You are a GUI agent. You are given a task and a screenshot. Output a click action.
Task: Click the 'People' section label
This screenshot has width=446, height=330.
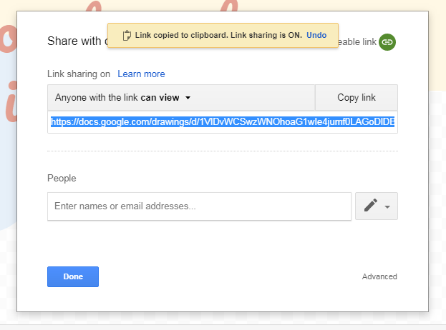pyautogui.click(x=62, y=178)
